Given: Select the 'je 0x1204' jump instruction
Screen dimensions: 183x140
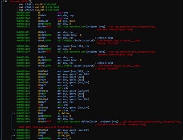Looking at the screenshot, I should (x=63, y=136).
